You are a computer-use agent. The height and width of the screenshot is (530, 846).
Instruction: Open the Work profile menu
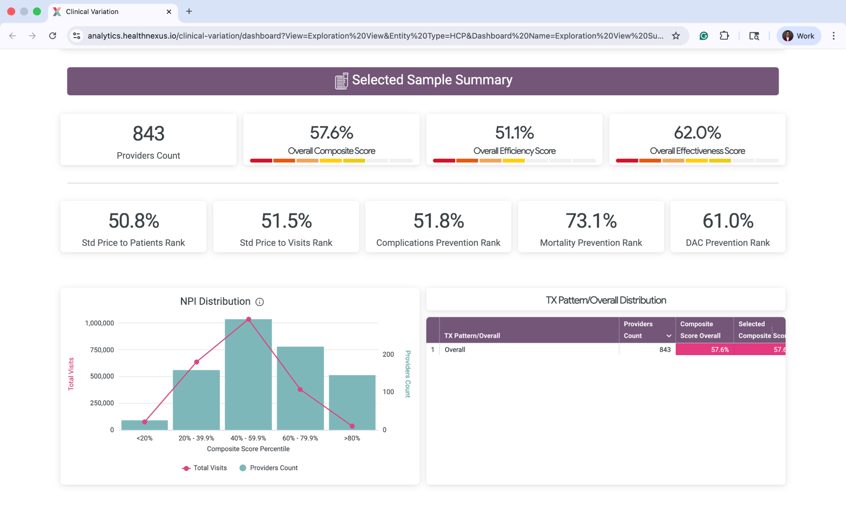point(798,36)
